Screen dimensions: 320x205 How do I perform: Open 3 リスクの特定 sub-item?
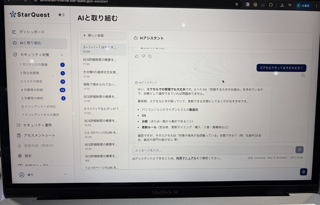pyautogui.click(x=31, y=81)
